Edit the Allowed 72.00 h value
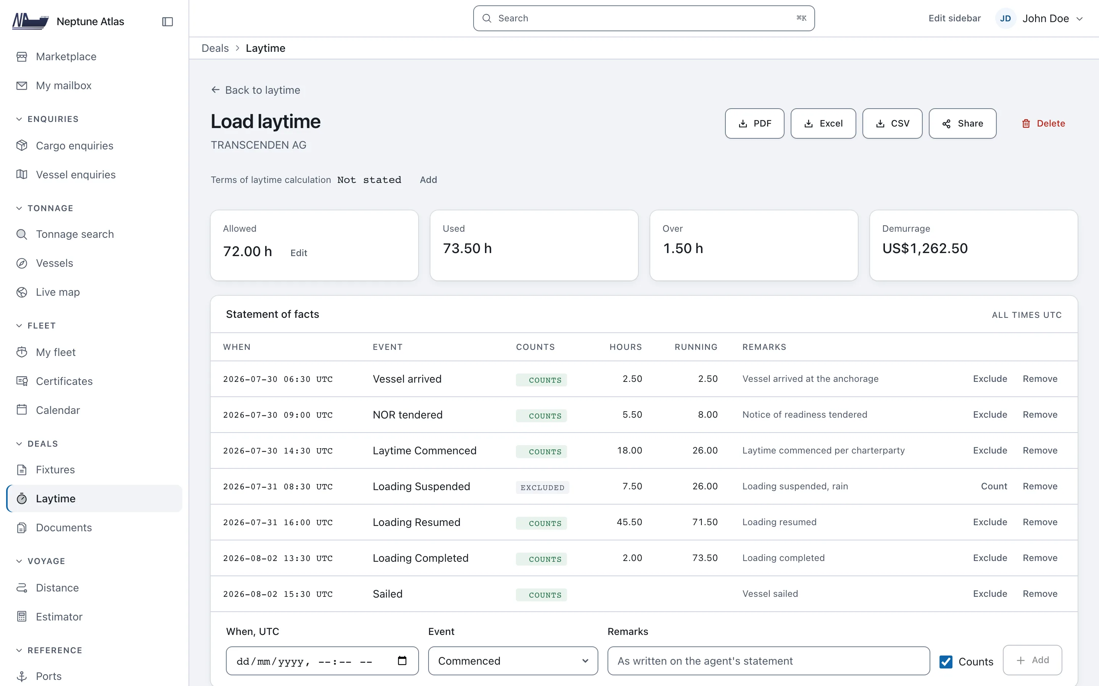This screenshot has width=1099, height=686. click(x=298, y=253)
